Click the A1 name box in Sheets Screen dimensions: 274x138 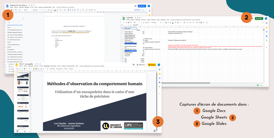coord(125,25)
